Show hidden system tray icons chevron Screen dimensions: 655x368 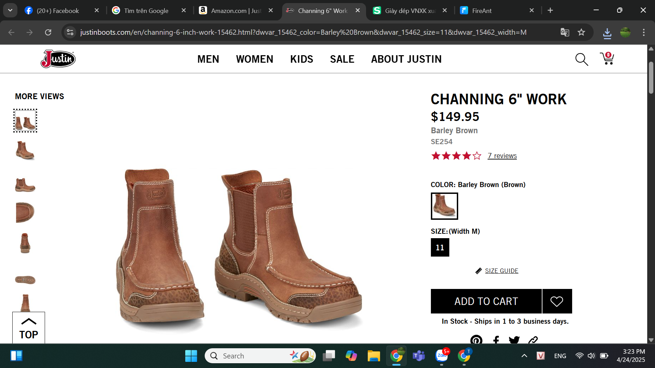pyautogui.click(x=524, y=356)
